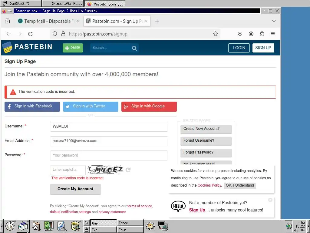Switch to virtual desktop Two
This screenshot has width=310, height=233.
click(103, 230)
